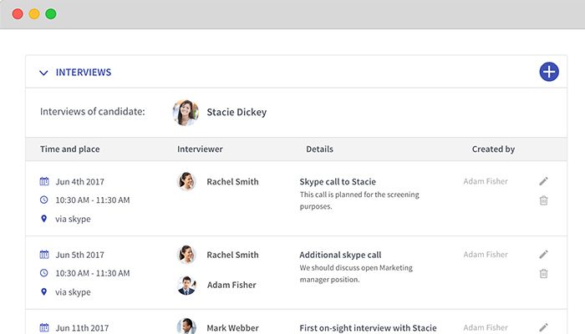
Task: Delete the Additional skype call interview
Action: (543, 273)
